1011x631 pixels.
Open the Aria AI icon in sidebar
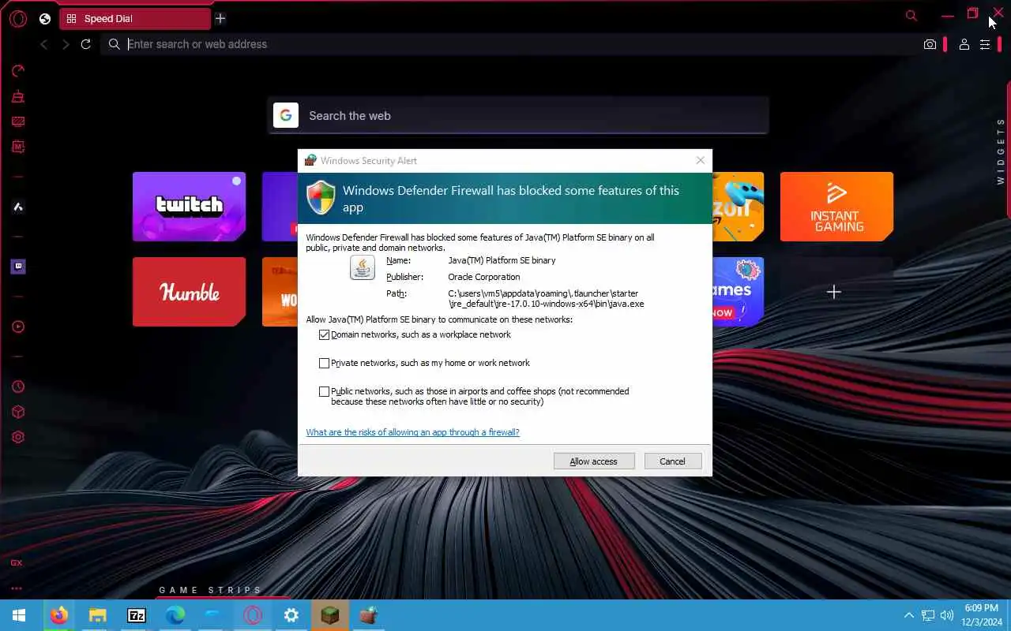[x=18, y=207]
